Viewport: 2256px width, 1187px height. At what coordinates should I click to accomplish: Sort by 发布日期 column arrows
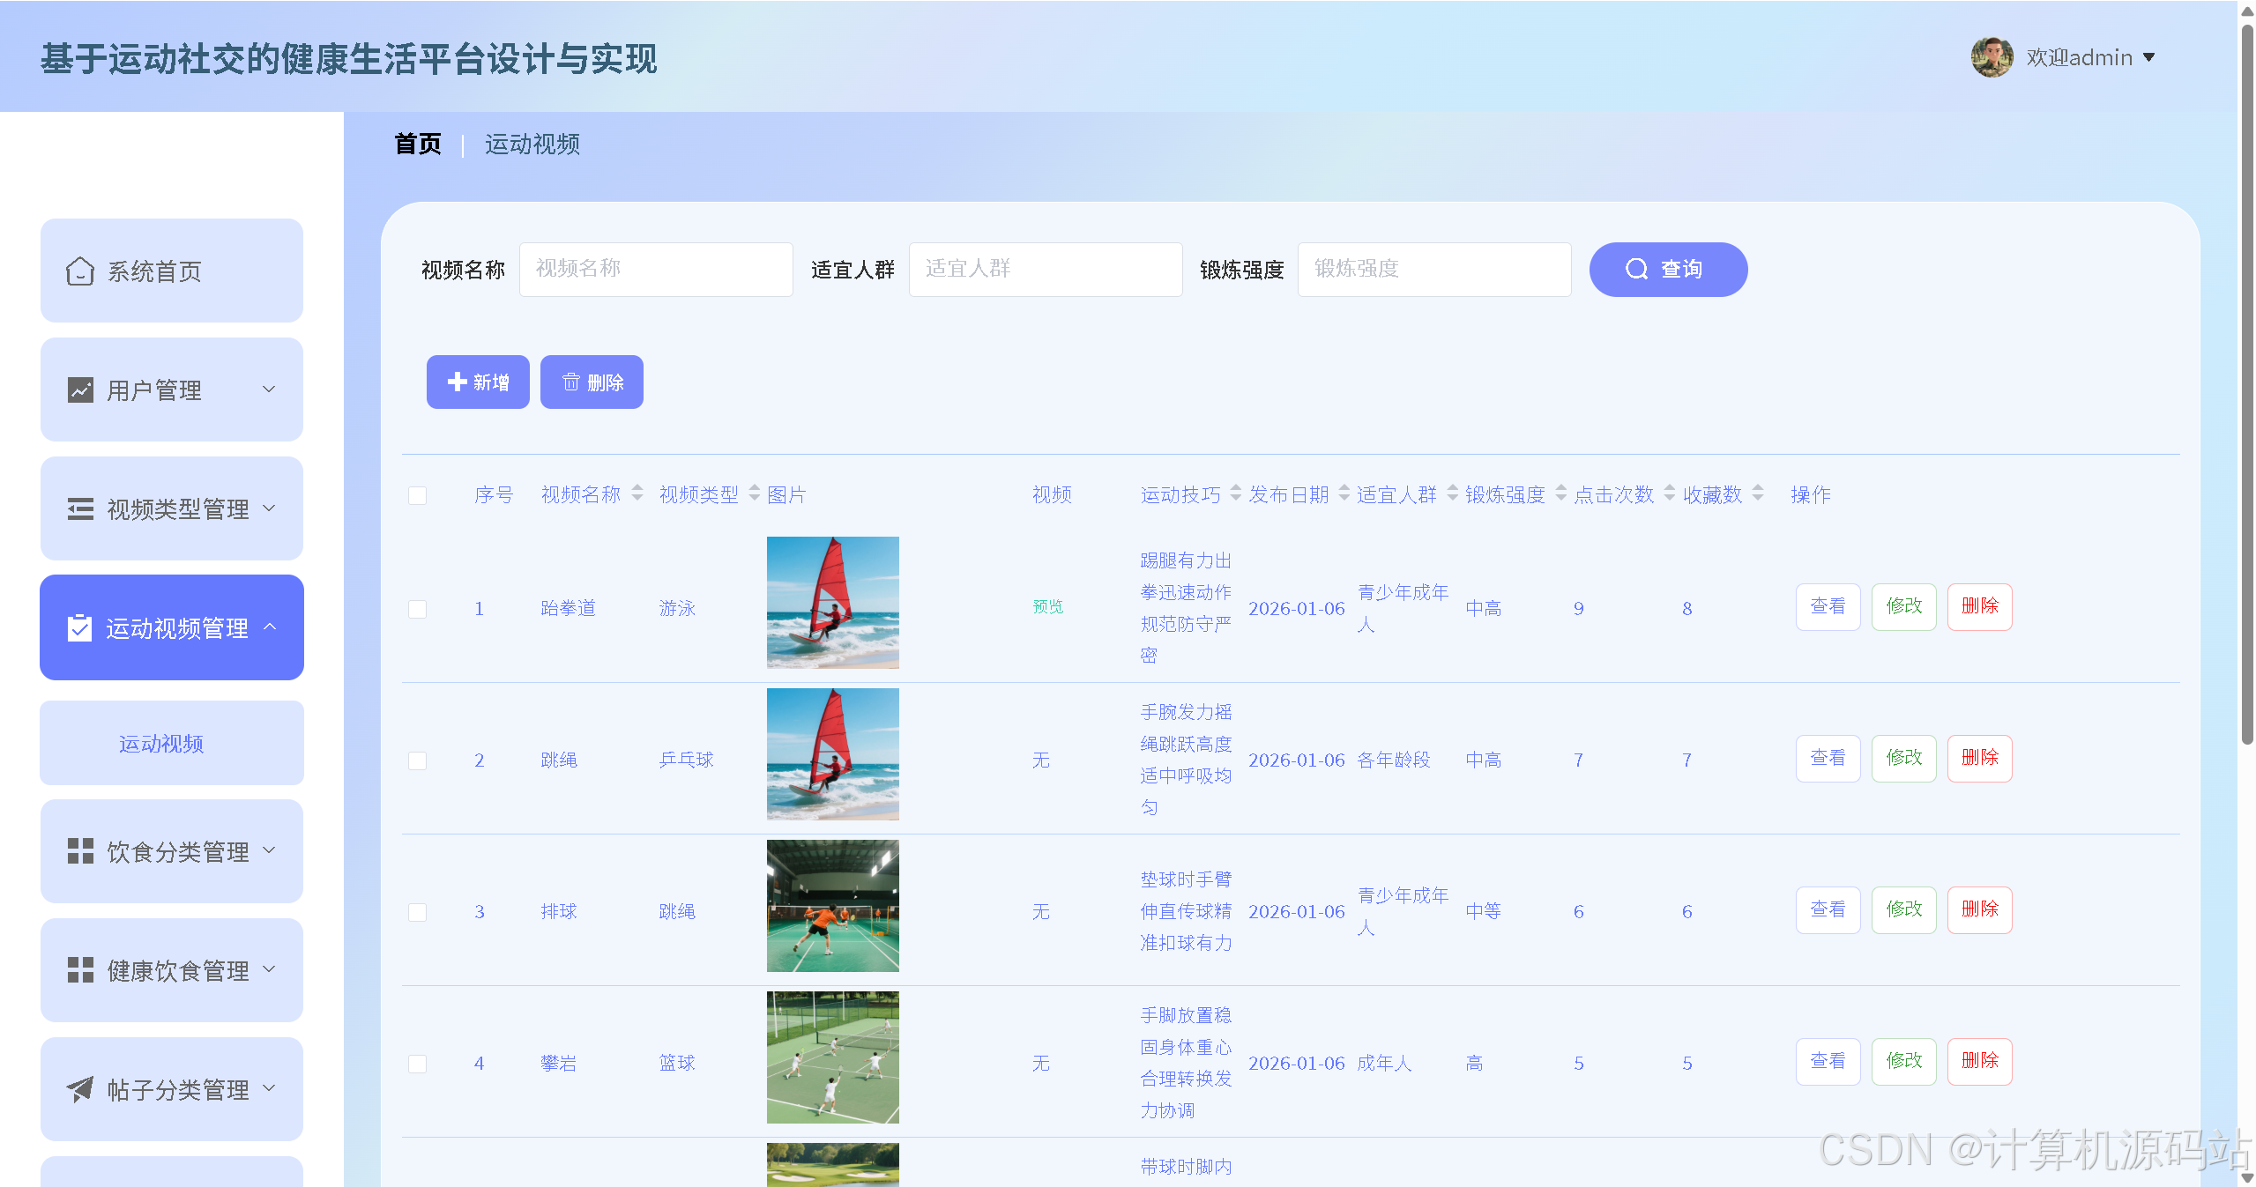(1344, 493)
